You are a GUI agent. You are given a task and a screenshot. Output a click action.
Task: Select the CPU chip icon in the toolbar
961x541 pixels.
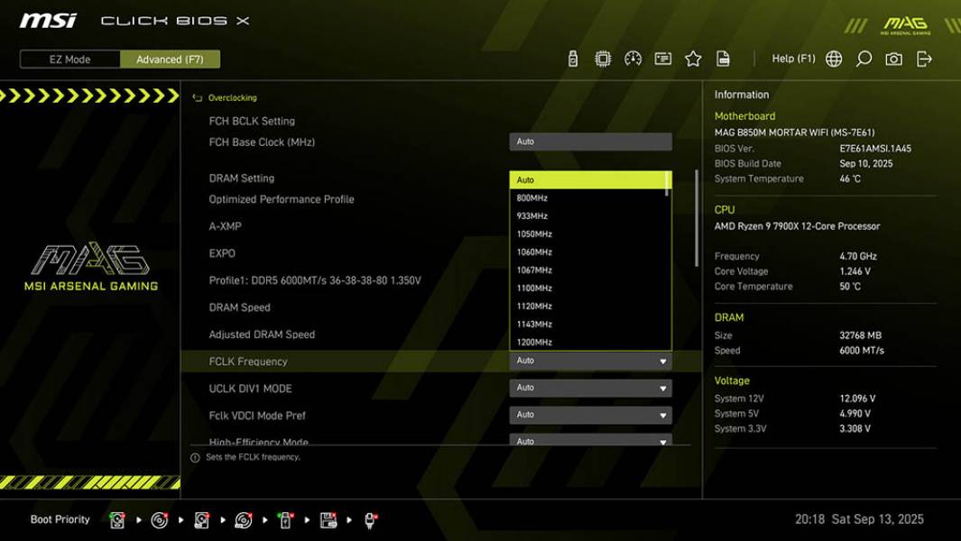tap(603, 57)
